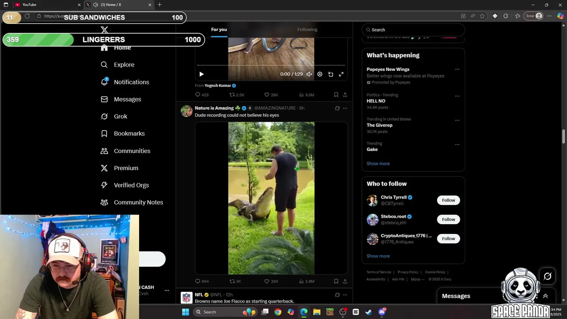Expand the More footer links menu
Viewport: 567px width, 319px height.
point(418,279)
